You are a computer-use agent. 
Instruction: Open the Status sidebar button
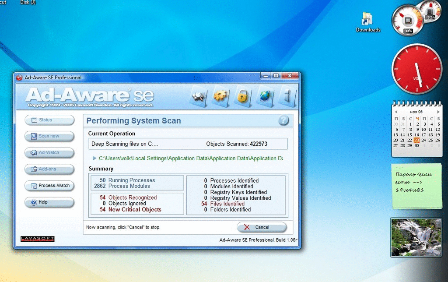[49, 120]
